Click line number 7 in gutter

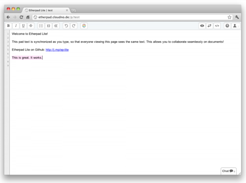click(x=8, y=58)
